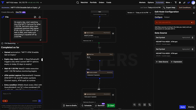Open Exit Conditions
The width and height of the screenshot is (196, 110).
(x=185, y=8)
